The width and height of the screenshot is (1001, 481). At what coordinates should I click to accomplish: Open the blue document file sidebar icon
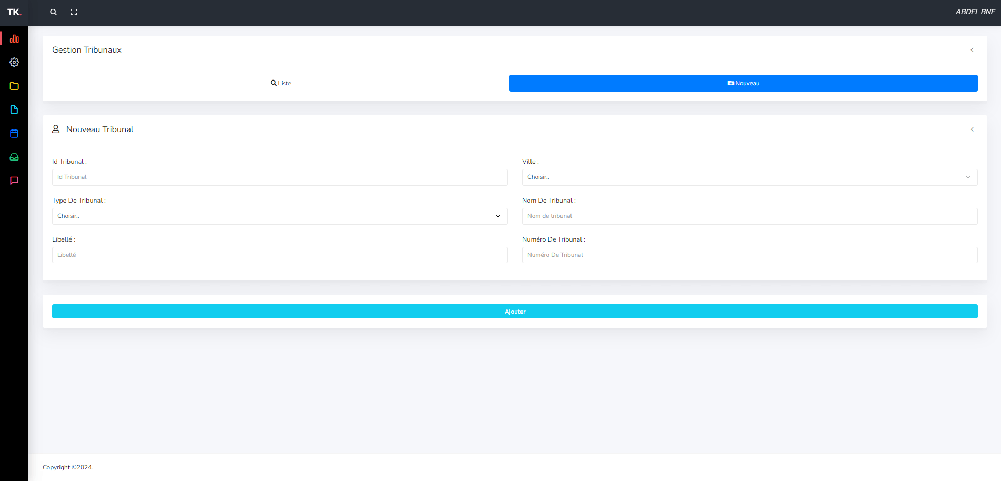point(14,109)
